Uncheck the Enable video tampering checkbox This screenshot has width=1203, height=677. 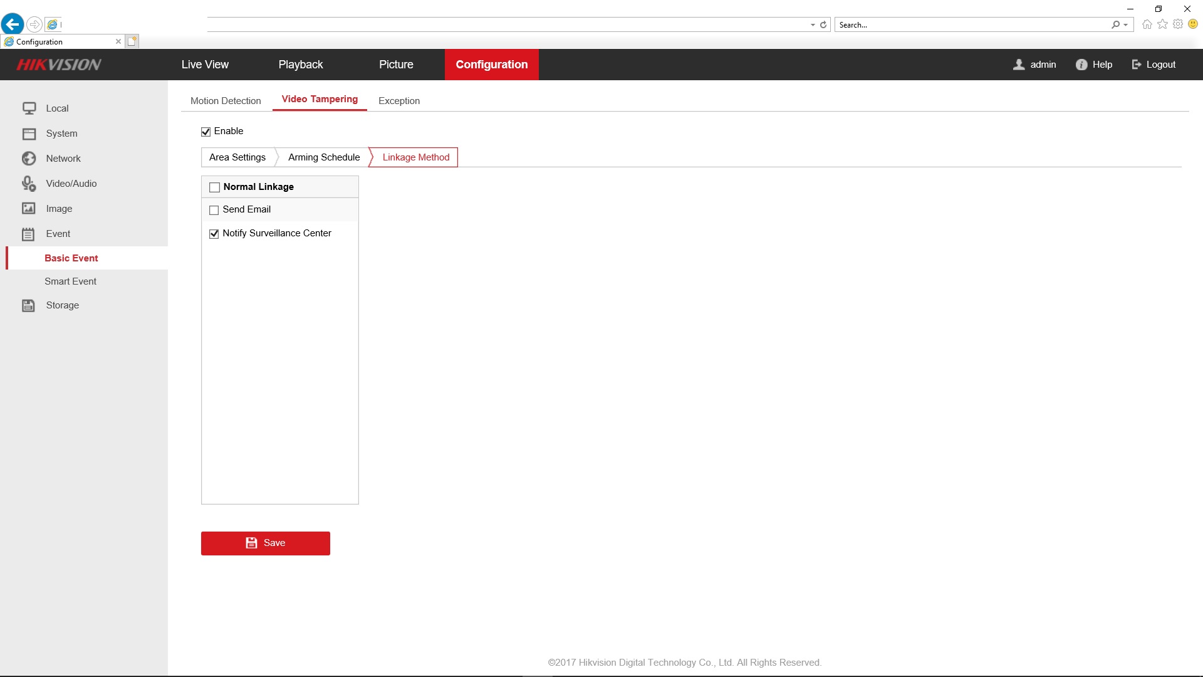(x=206, y=132)
